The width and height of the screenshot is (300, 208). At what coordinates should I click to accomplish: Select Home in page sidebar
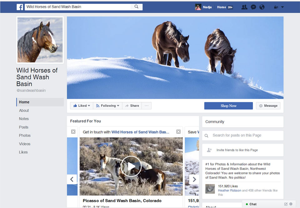[40, 102]
